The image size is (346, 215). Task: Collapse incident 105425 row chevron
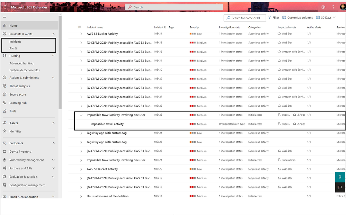(x=81, y=115)
